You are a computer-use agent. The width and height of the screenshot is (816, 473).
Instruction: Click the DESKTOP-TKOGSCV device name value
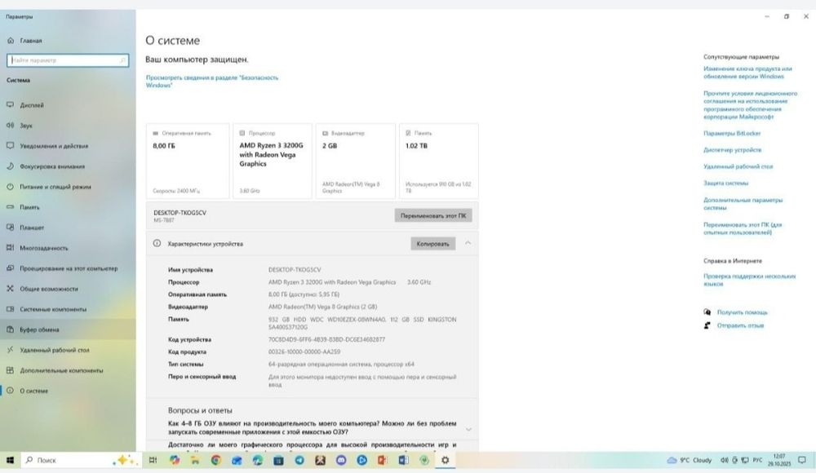[295, 270]
